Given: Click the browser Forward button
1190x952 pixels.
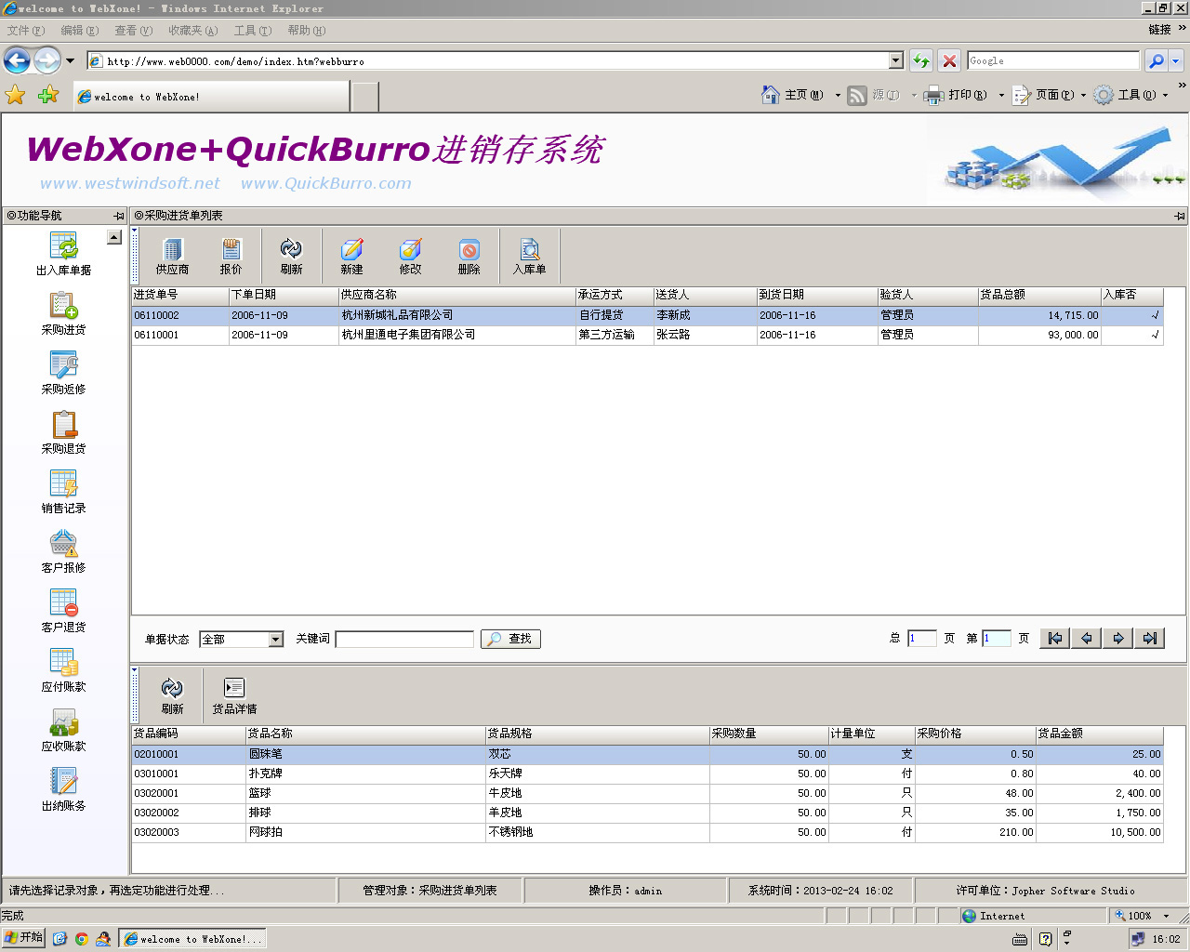Looking at the screenshot, I should pos(46,60).
